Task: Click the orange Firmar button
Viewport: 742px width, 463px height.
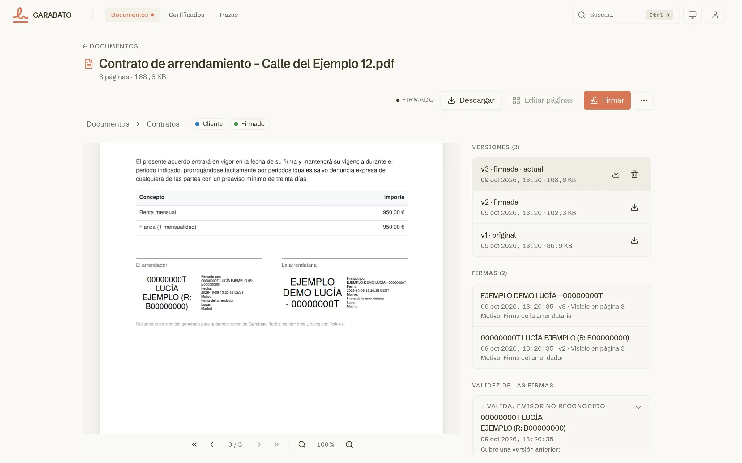Action: 607,100
